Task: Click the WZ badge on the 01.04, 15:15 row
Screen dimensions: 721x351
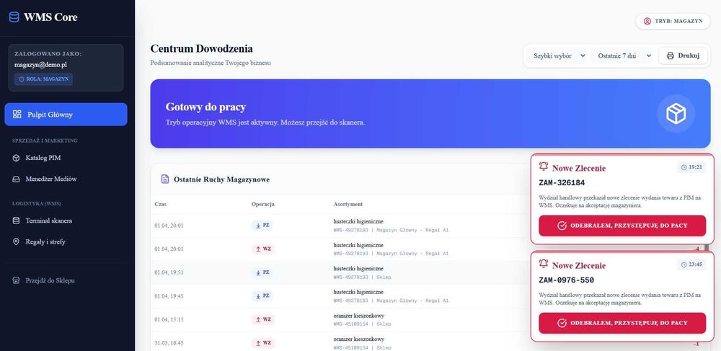Action: pos(262,319)
